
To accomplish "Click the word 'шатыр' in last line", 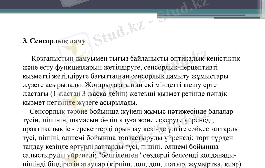I will tap(175, 164).
